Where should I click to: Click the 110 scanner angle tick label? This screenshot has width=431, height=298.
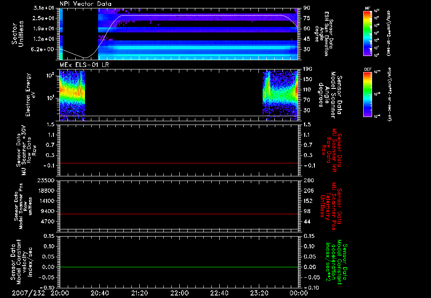coord(308,90)
